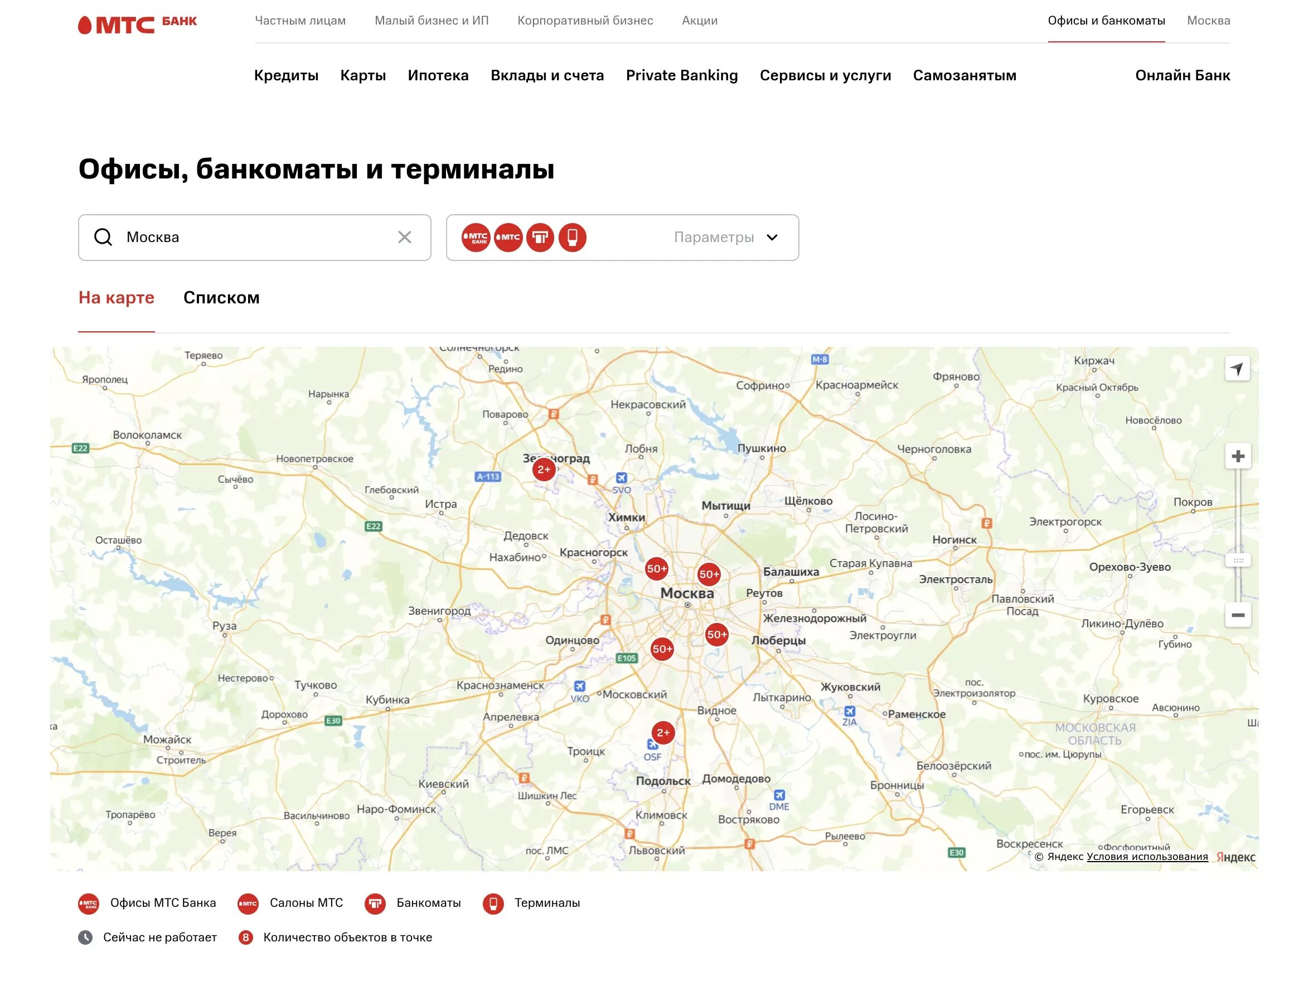The height and width of the screenshot is (986, 1299).
Task: Switch to the Списком tab
Action: tap(221, 298)
